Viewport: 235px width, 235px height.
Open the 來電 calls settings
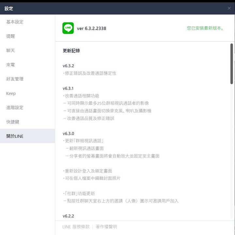(x=27, y=65)
